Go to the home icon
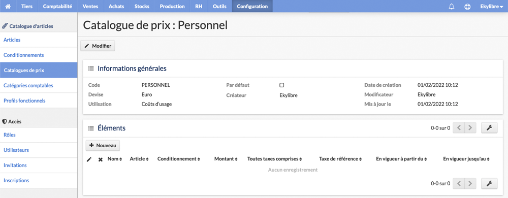This screenshot has width=508, height=198. pos(9,6)
